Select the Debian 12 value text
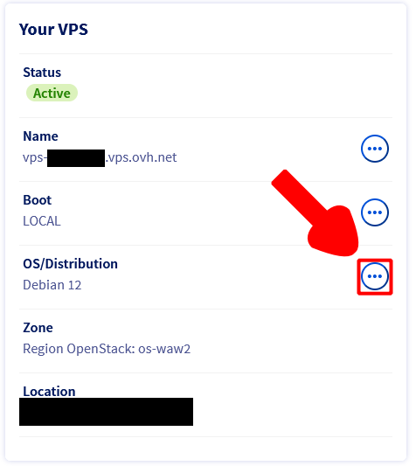416x466 pixels. (x=52, y=285)
